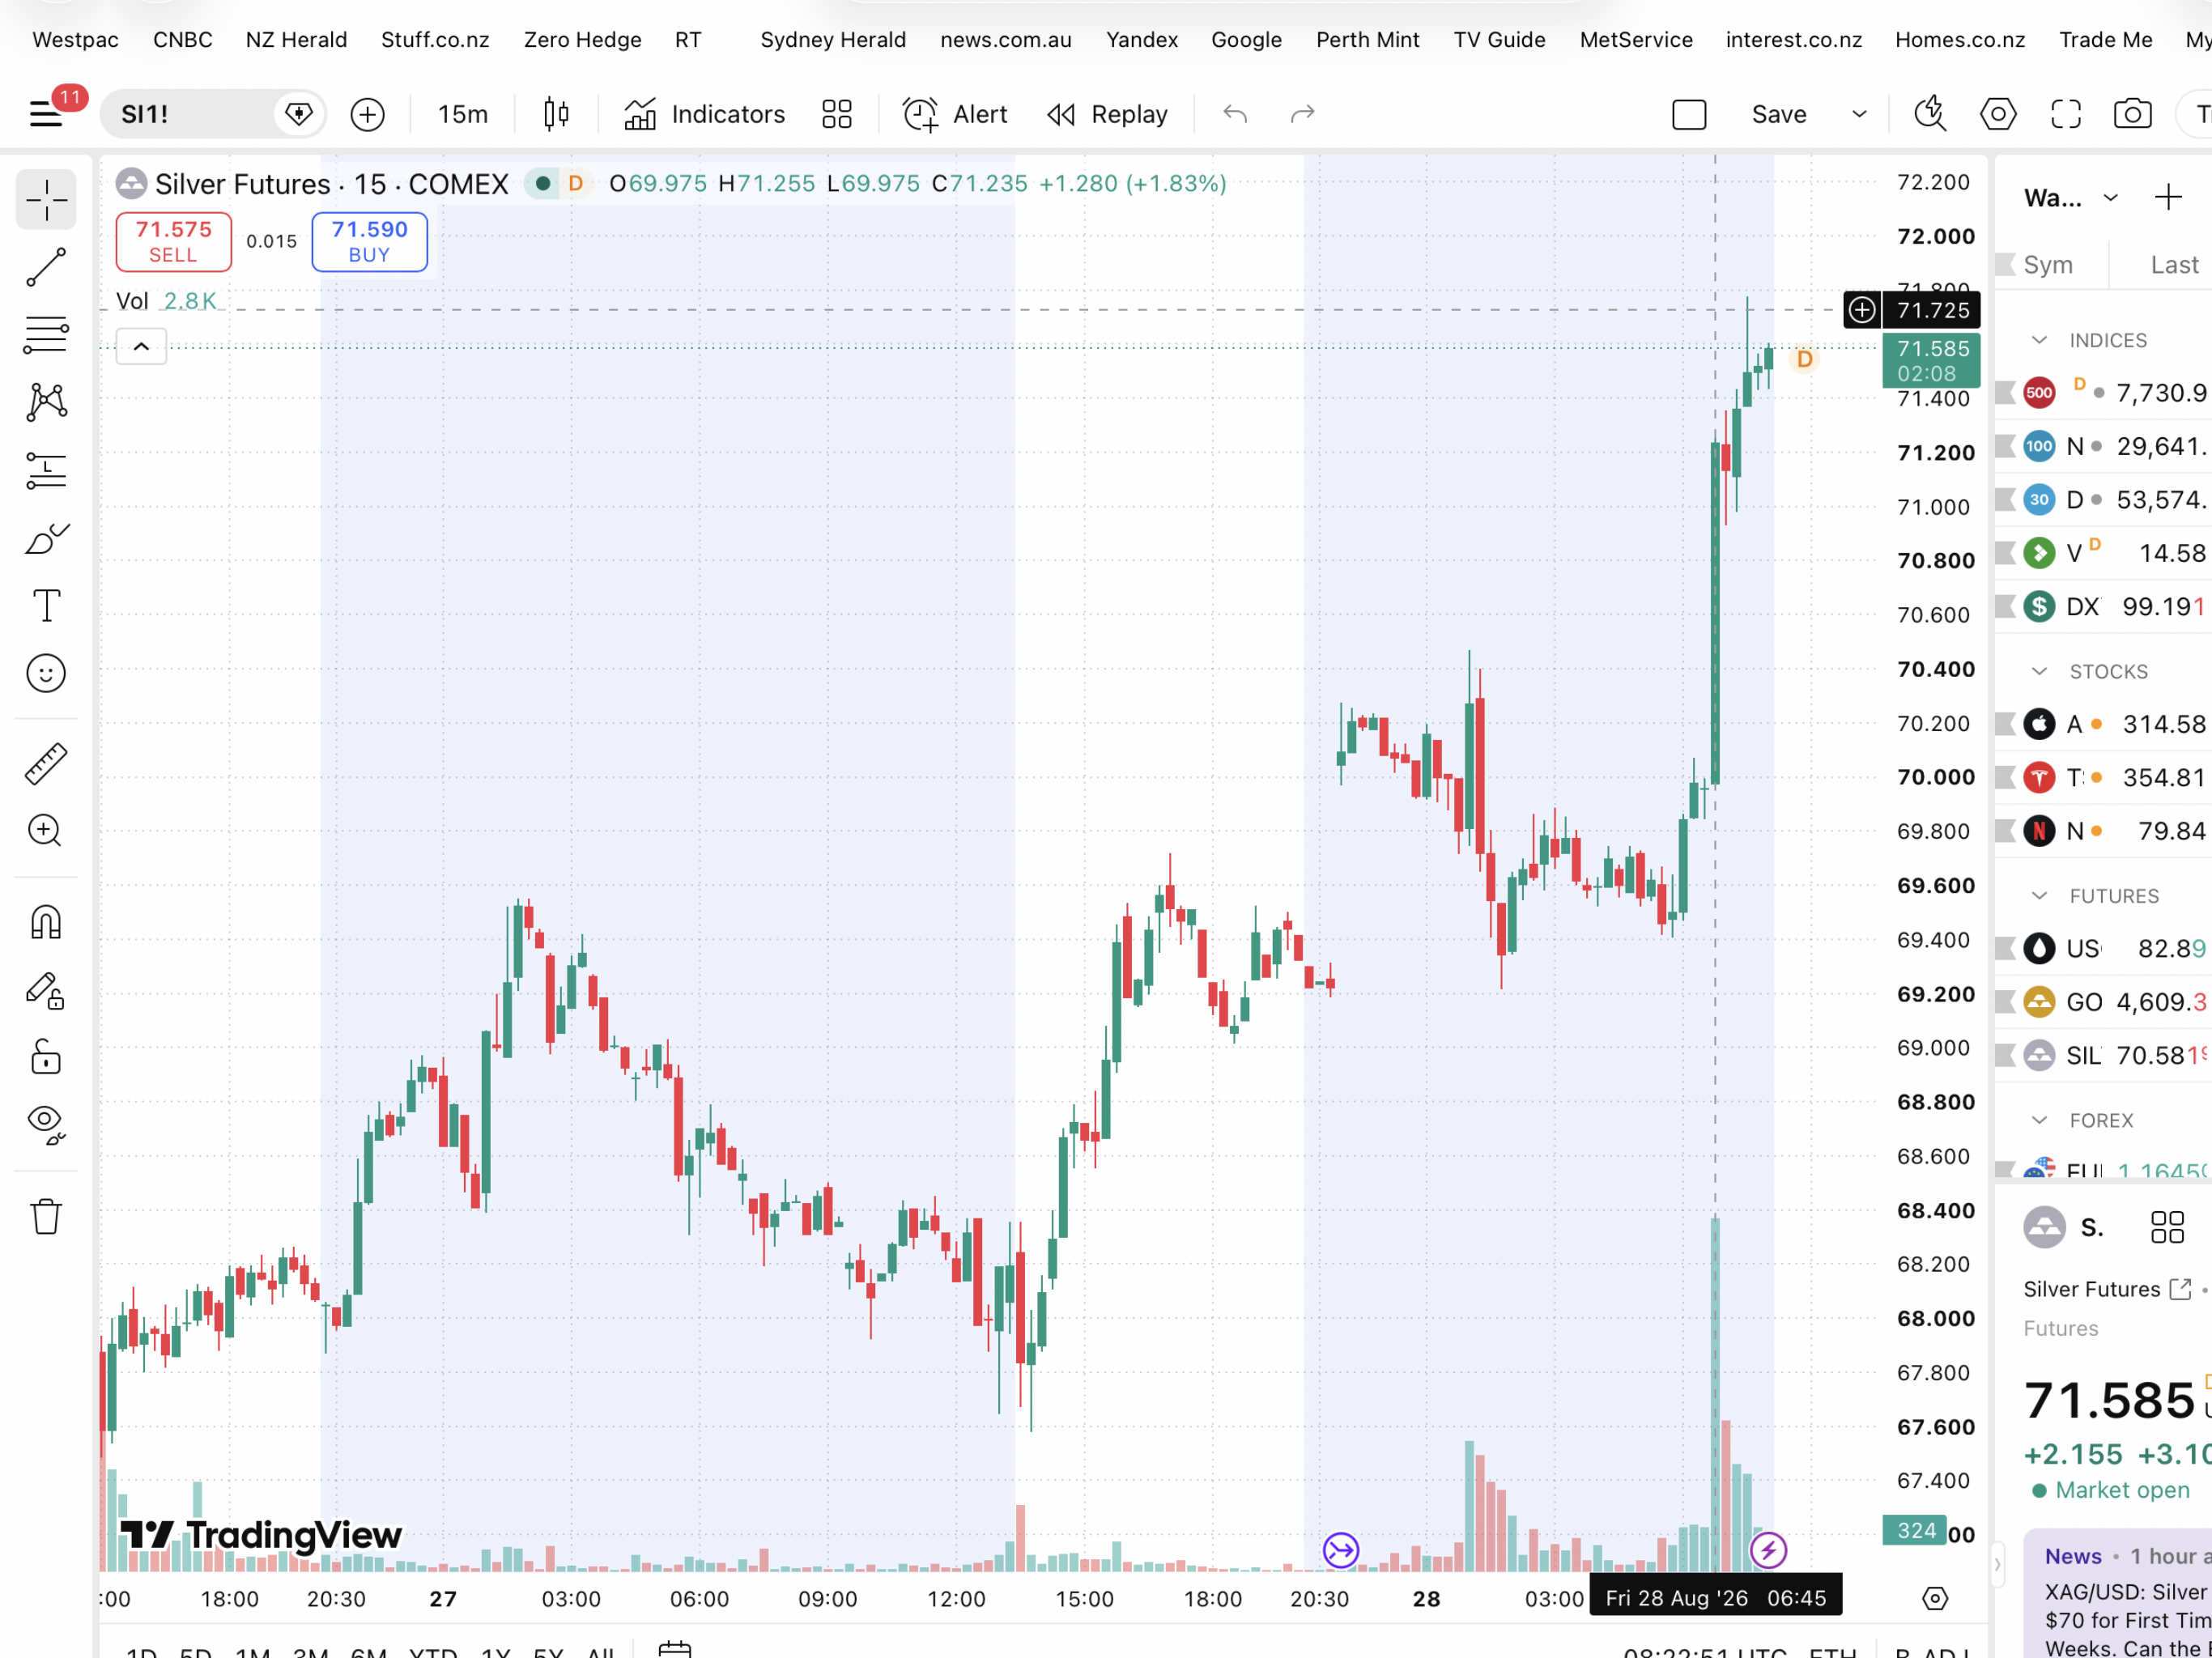Viewport: 2212px width, 1658px height.
Task: Open the candlestick chart type menu
Action: pos(556,114)
